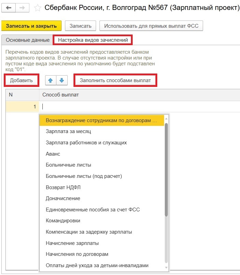
Task: Click 'Заполнить способами выплат' button
Action: (115, 80)
